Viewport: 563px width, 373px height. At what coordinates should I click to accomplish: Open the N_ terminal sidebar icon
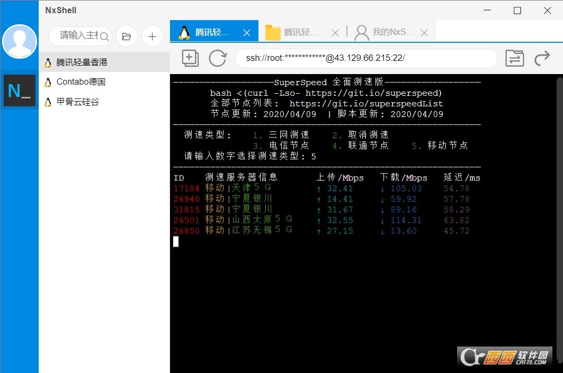tap(20, 90)
